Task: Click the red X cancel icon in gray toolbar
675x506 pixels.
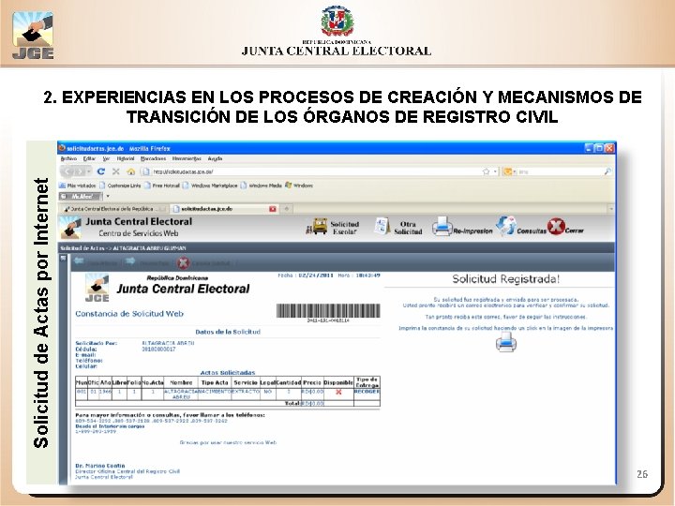Action: click(183, 263)
